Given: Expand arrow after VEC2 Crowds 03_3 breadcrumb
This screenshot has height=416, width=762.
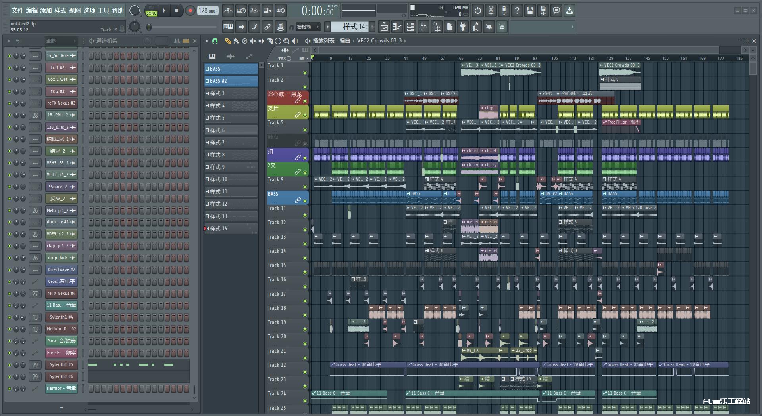Looking at the screenshot, I should point(405,41).
